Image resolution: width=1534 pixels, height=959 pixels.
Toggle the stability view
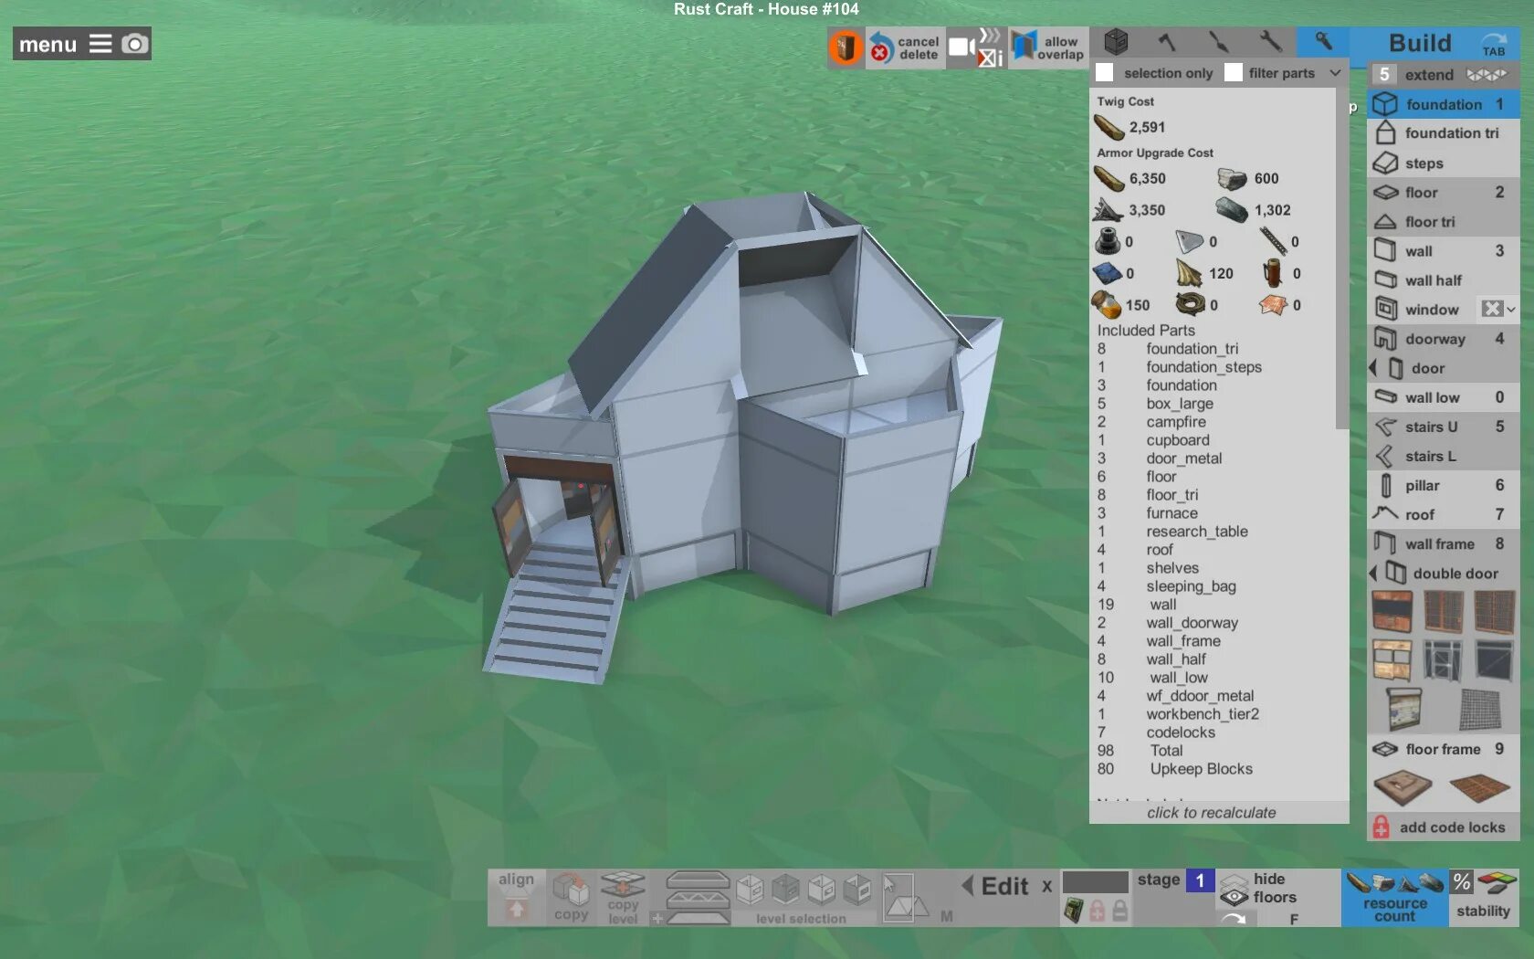[1484, 897]
